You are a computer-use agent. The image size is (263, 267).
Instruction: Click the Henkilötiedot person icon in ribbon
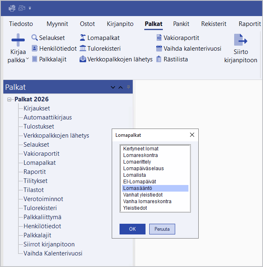click(x=35, y=49)
